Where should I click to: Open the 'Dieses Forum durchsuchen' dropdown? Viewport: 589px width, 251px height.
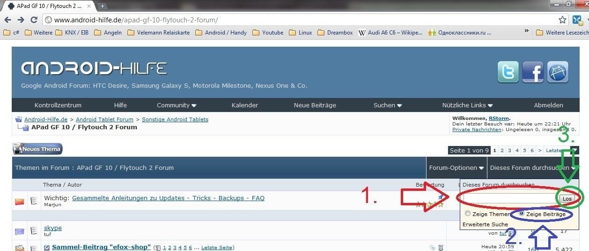pos(533,167)
